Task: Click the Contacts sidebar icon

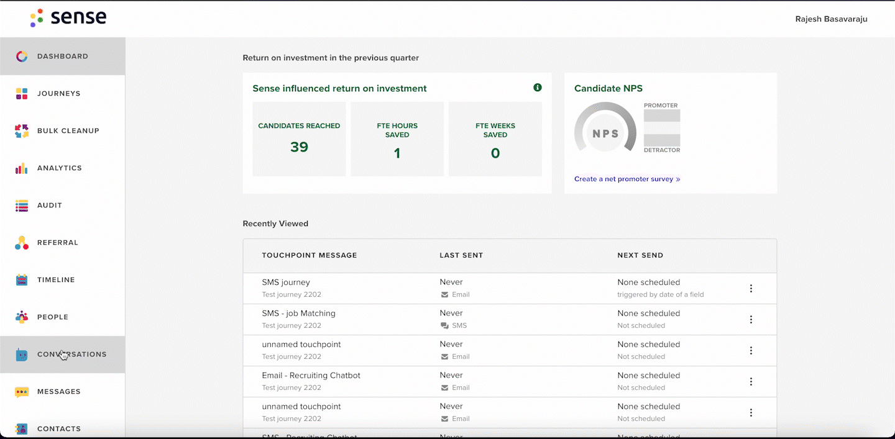Action: coord(22,429)
